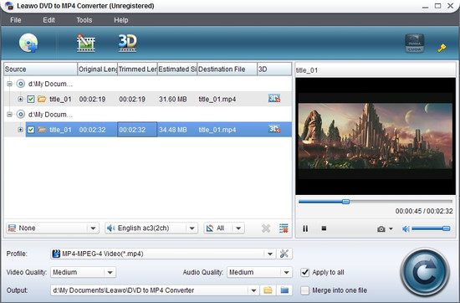The image size is (460, 303).
Task: Click the Source column header
Action: [40, 69]
